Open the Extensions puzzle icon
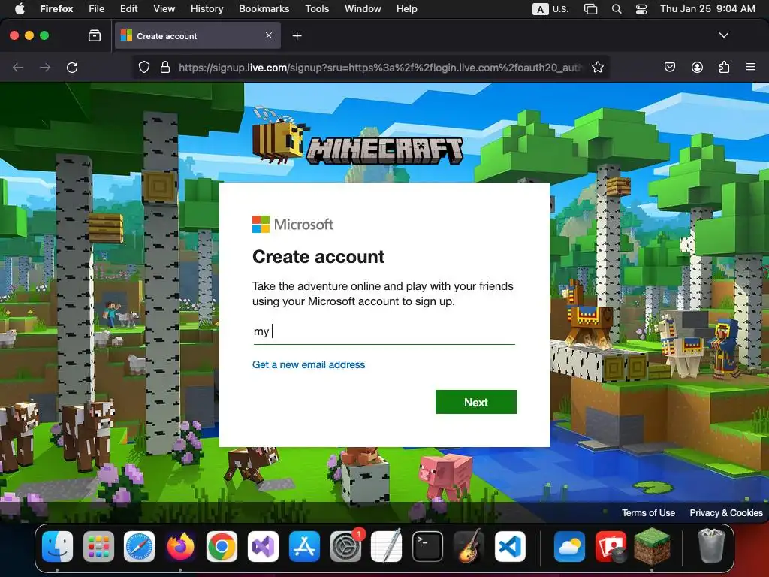Image resolution: width=769 pixels, height=577 pixels. pos(724,67)
